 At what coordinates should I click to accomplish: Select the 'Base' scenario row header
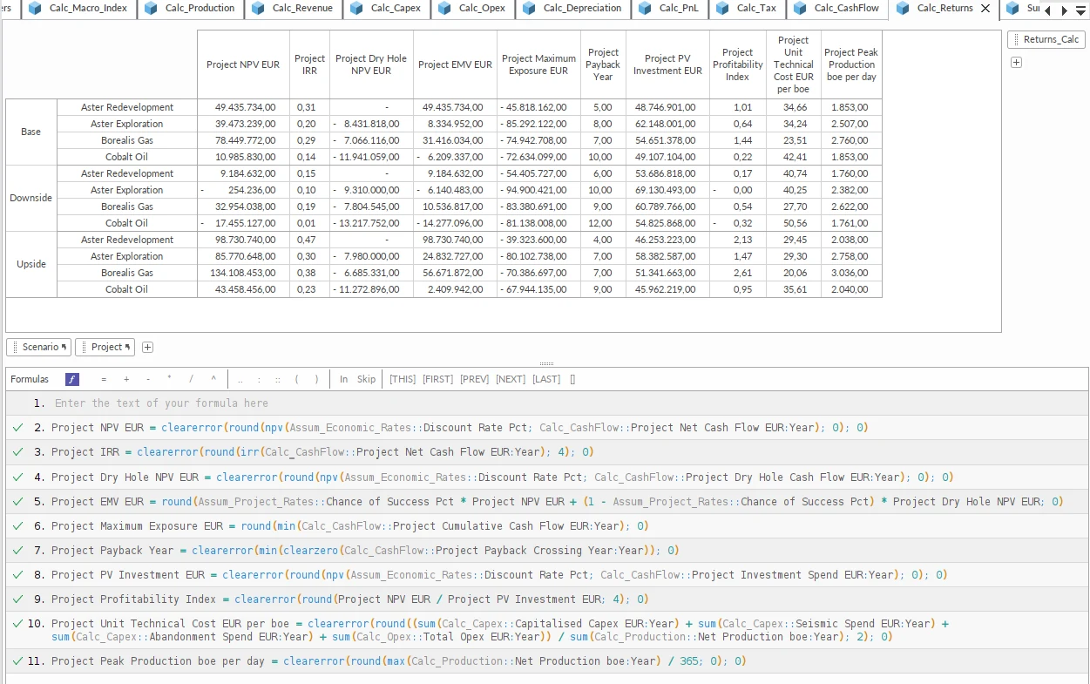31,132
